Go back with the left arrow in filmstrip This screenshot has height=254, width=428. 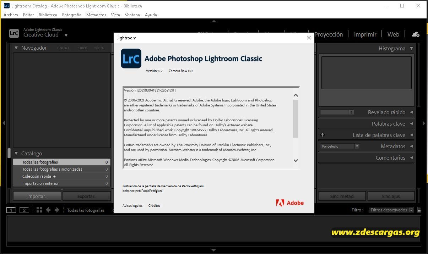48,210
